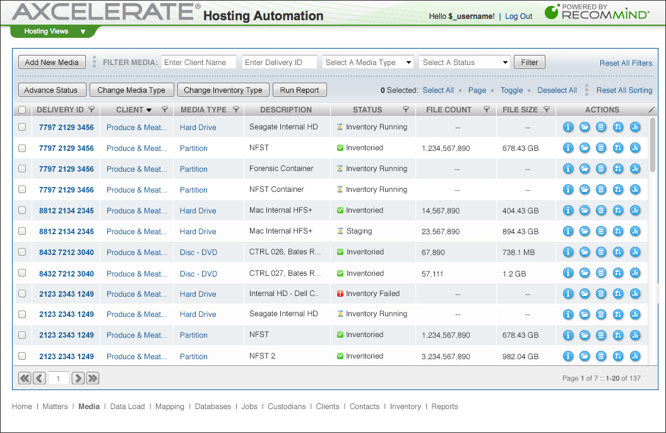Click the File Size column filter funnel

547,110
